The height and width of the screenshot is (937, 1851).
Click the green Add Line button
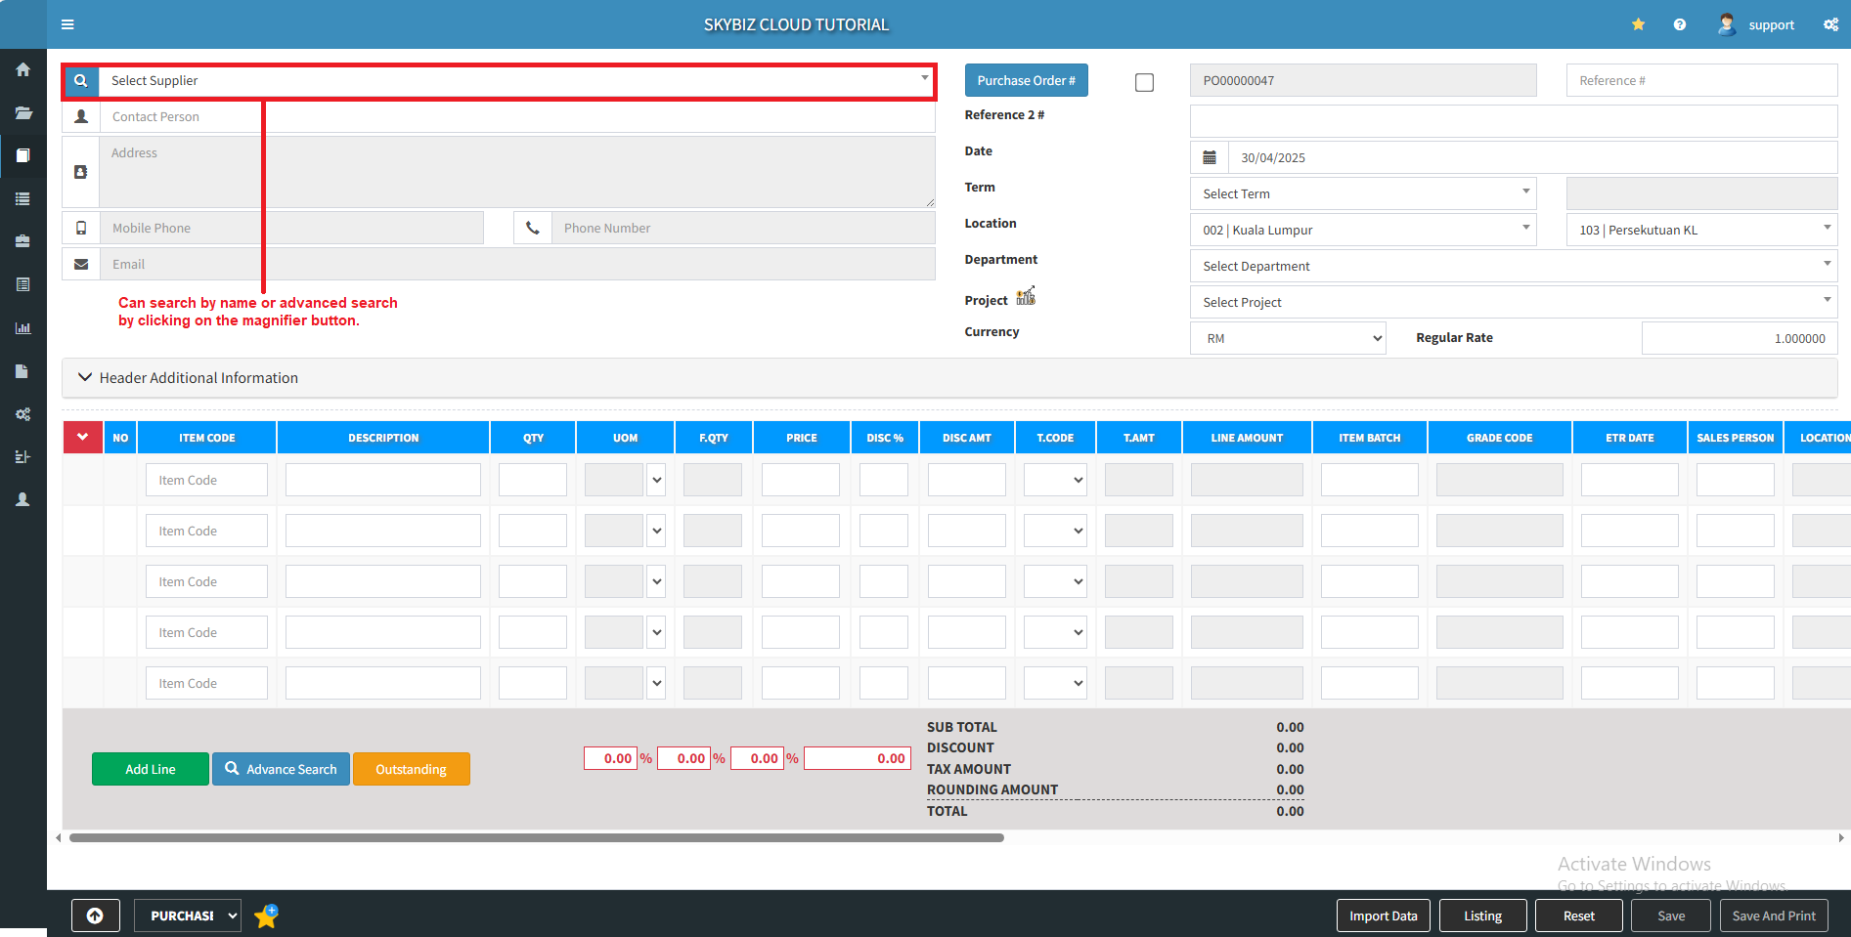(150, 769)
